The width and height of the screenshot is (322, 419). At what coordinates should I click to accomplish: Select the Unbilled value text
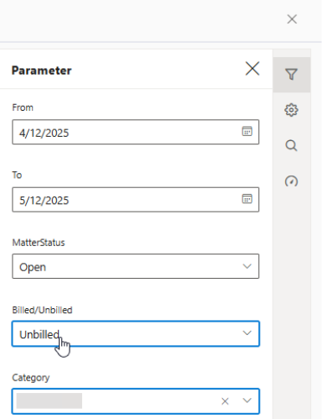point(39,334)
